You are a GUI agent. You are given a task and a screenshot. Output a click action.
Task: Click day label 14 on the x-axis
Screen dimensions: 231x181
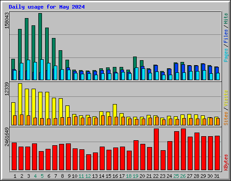pos(102,176)
